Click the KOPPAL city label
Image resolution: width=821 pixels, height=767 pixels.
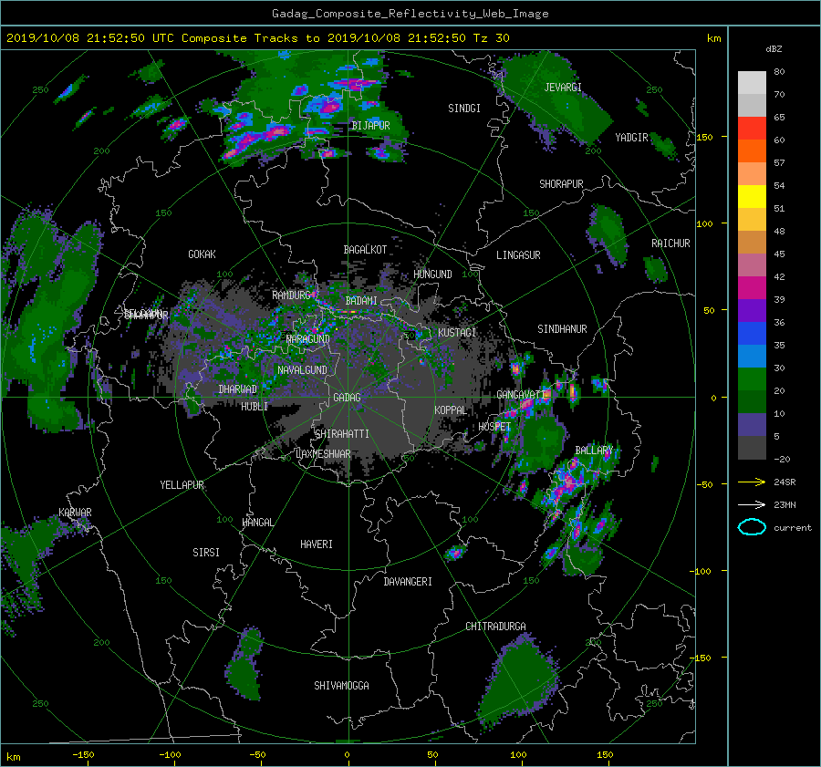[x=451, y=410]
